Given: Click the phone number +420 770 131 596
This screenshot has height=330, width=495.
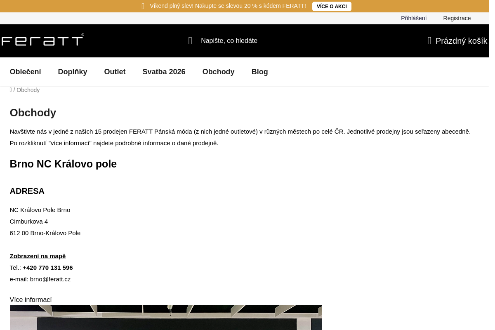Looking at the screenshot, I should 48,268.
